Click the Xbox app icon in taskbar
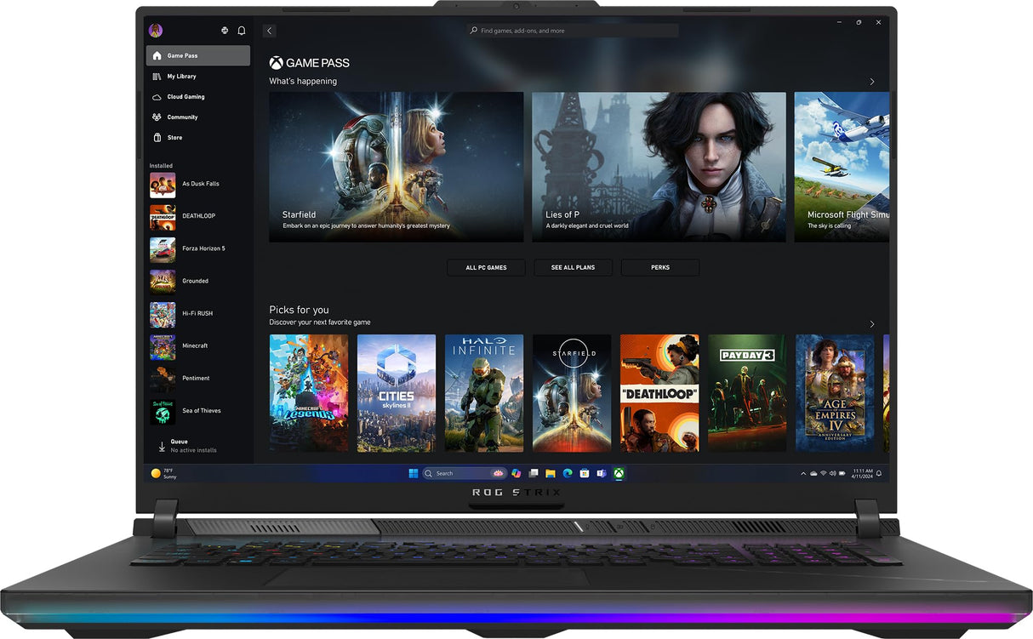The height and width of the screenshot is (639, 1033). [x=619, y=473]
